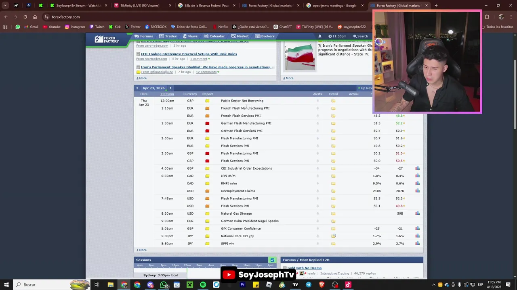Open the browser tab search chevron
517x290 pixels.
pyautogui.click(x=5, y=6)
